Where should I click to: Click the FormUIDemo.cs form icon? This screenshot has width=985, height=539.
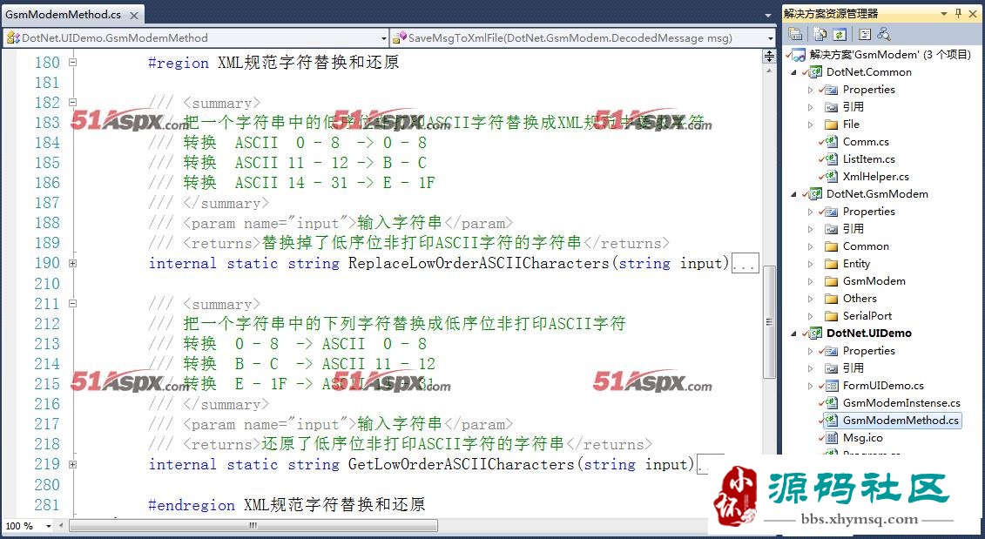[x=831, y=386]
